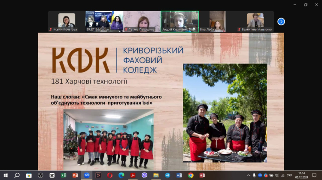The image size is (322, 180).
Task: Click the DUET Education participant video
Action: (x=98, y=21)
